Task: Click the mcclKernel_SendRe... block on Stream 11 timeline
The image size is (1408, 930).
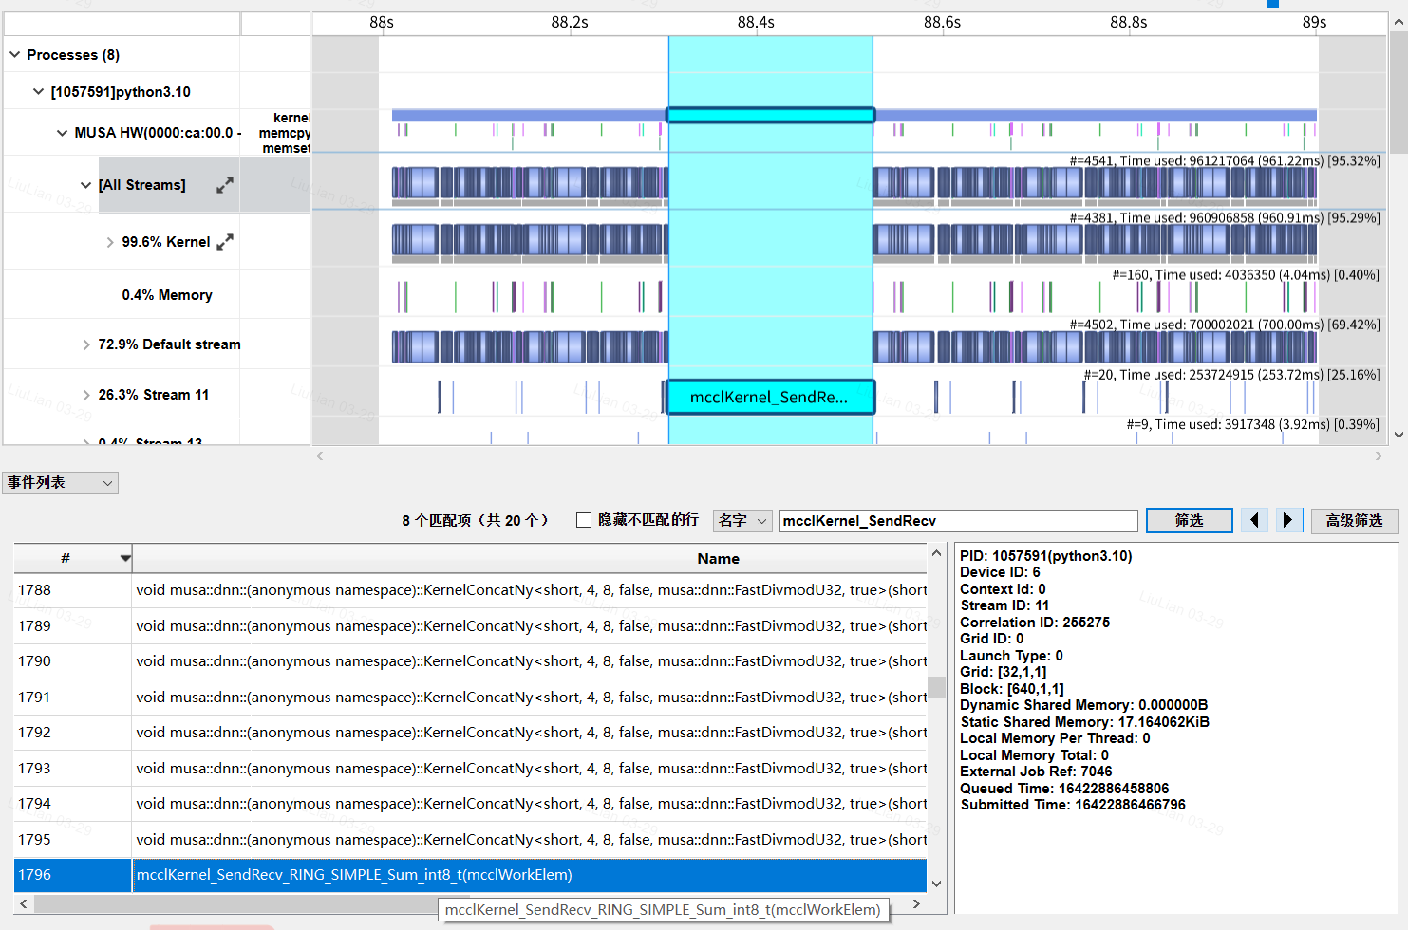Action: click(x=770, y=397)
